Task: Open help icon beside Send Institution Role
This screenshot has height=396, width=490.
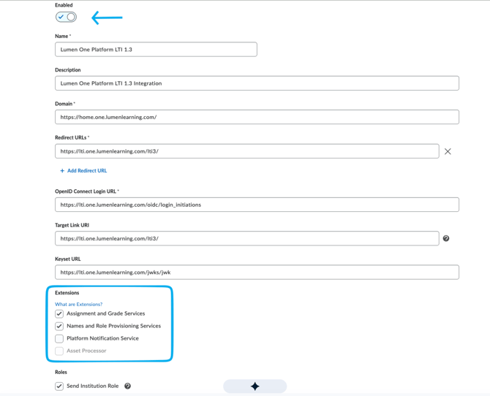Action: click(x=127, y=386)
